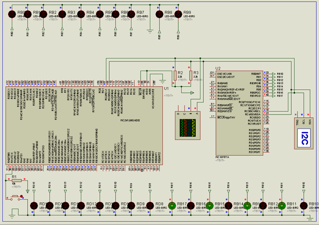The width and height of the screenshot is (319, 225).
Task: Click the lit green RB15 LED
Action: tap(210, 206)
